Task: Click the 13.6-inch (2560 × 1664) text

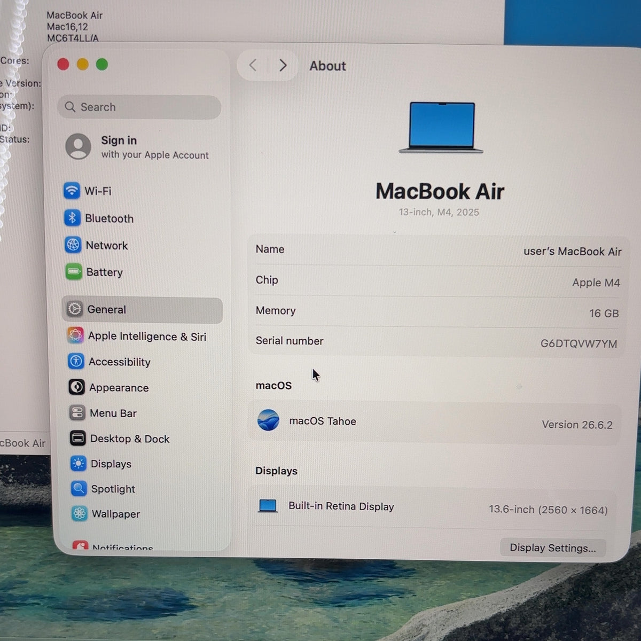Action: 548,510
